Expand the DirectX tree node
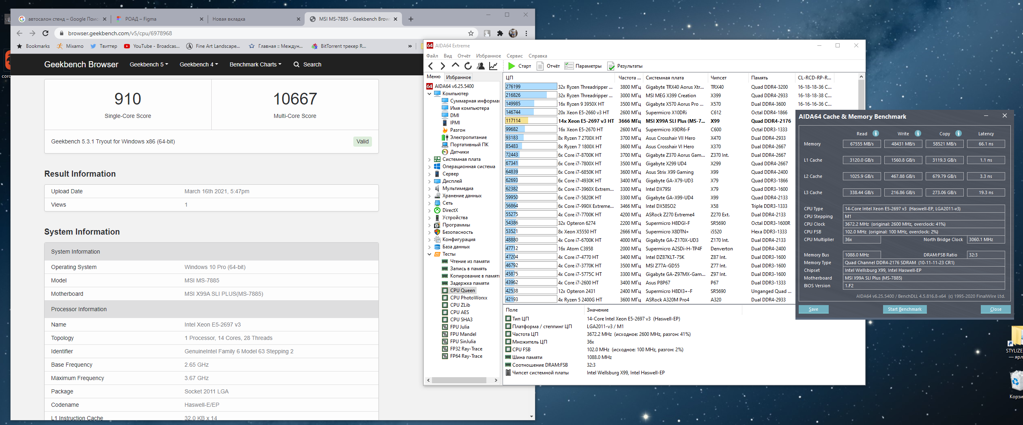1023x425 pixels. (429, 210)
